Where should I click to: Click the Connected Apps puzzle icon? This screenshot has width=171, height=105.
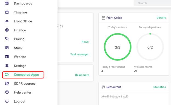[x=7, y=75]
